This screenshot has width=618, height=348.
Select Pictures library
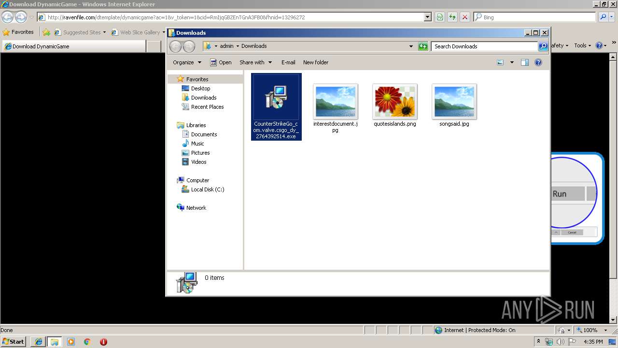tap(200, 153)
